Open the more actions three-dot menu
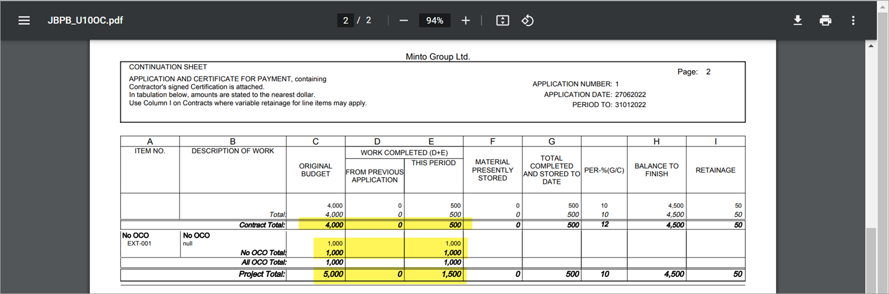This screenshot has width=889, height=294. (x=853, y=20)
